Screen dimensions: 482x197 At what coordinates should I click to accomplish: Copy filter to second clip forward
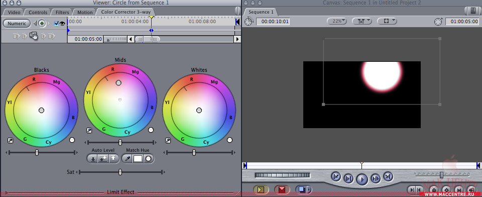click(52, 36)
